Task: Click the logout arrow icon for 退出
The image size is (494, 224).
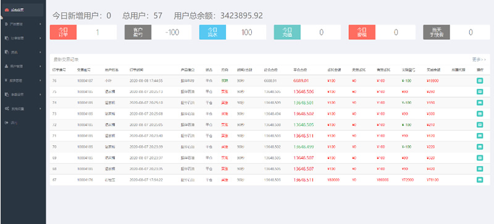Action: [7, 122]
